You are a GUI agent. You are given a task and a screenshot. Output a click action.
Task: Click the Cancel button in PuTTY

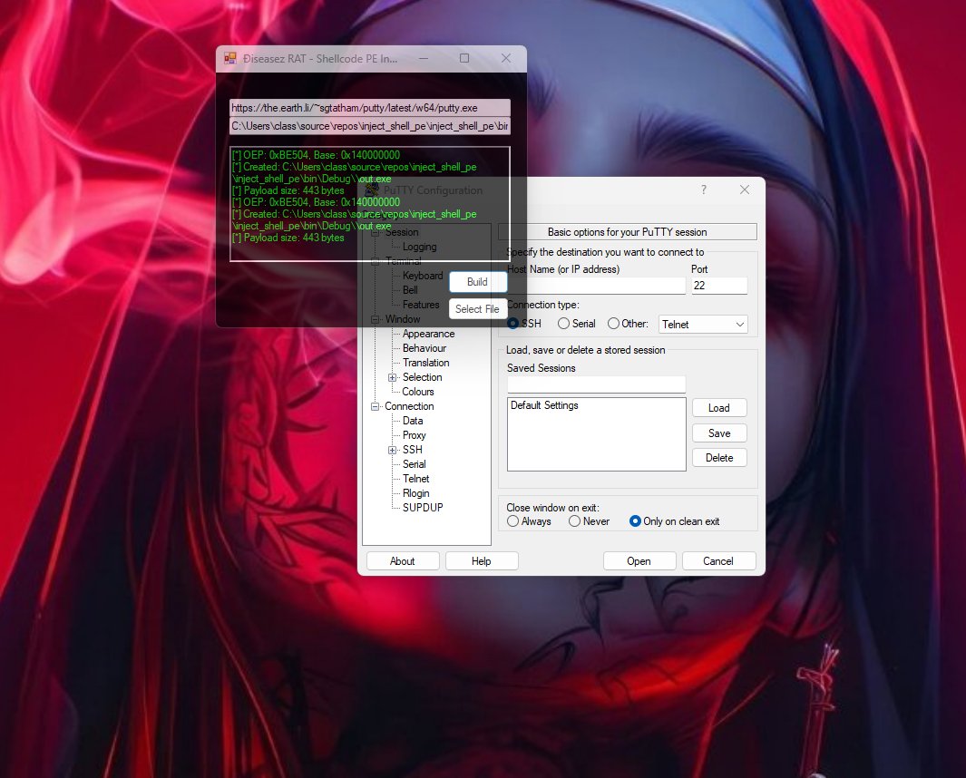click(718, 561)
